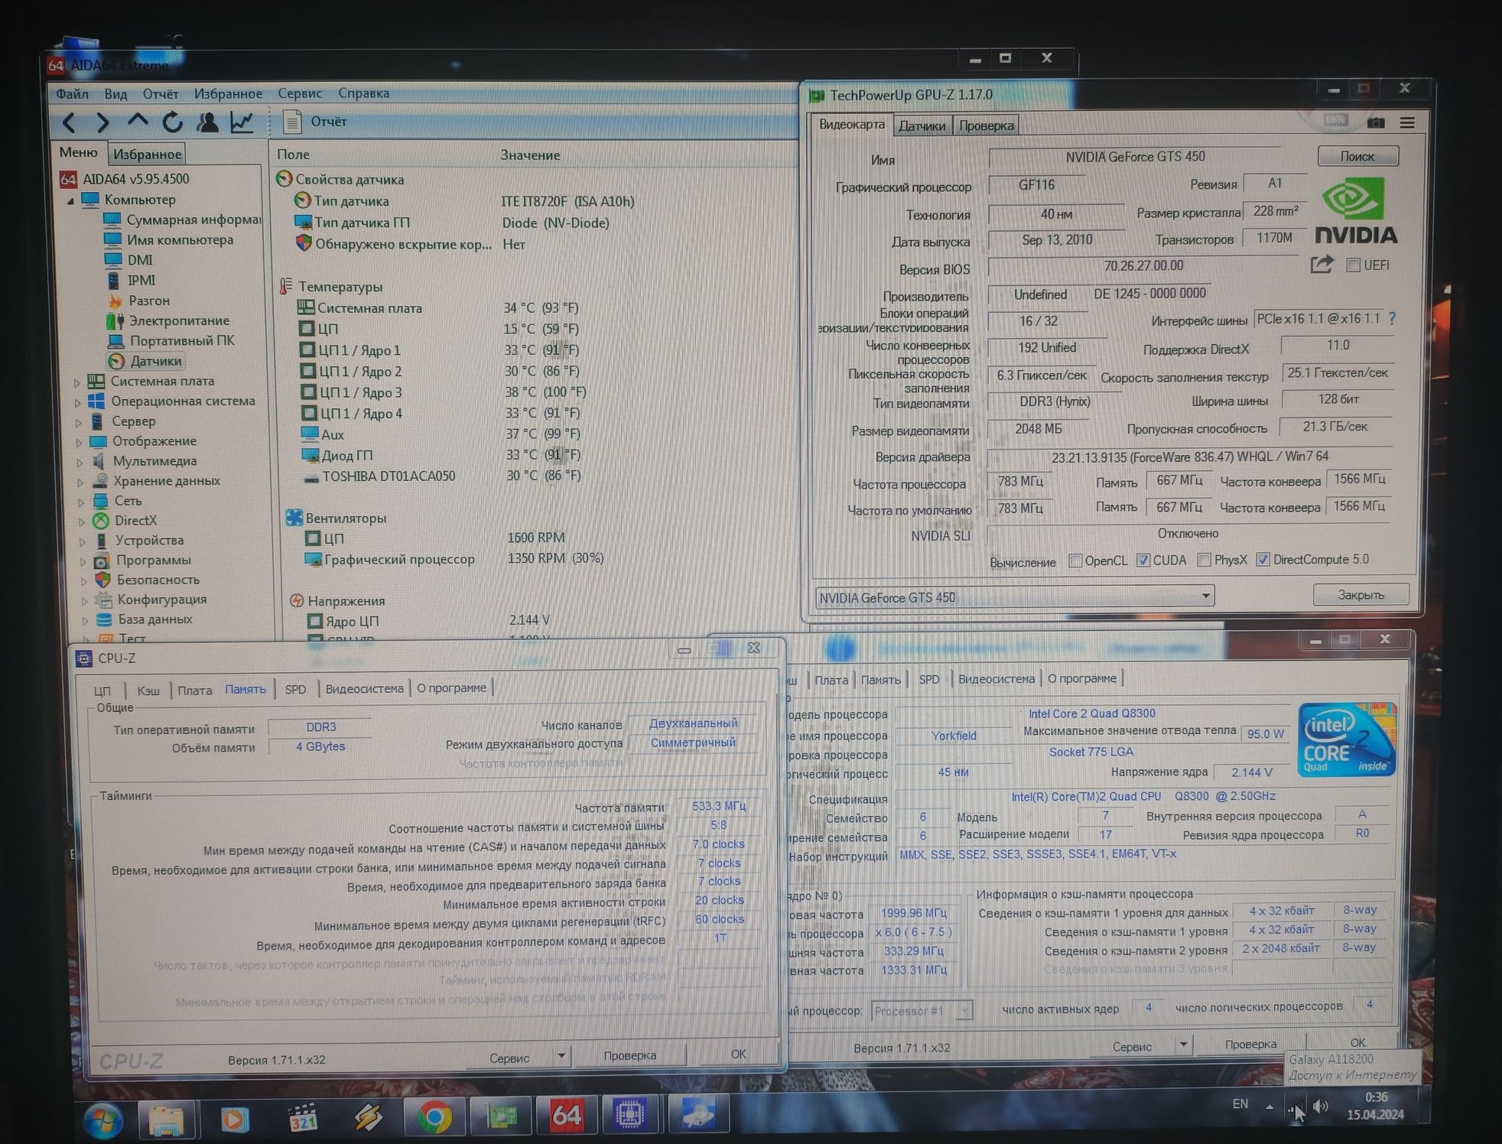
Task: Switch to GPU-Z taskbar icon
Action: [501, 1116]
